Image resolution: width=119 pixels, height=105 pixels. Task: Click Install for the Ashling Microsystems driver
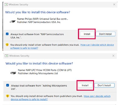click(85, 85)
